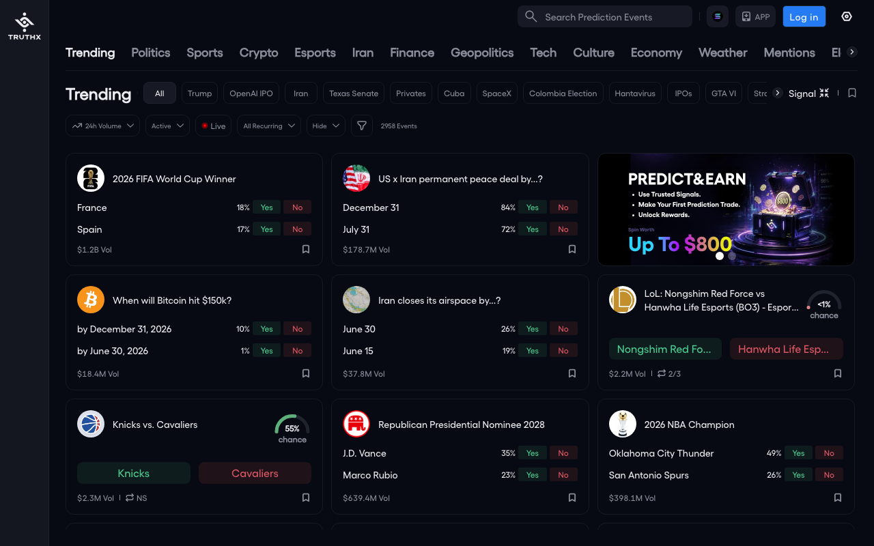This screenshot has width=874, height=546.
Task: Bookmark the 2026 NBA Champion card
Action: 838,498
